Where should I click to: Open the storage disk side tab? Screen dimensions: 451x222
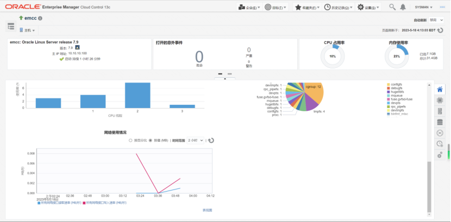[440, 122]
